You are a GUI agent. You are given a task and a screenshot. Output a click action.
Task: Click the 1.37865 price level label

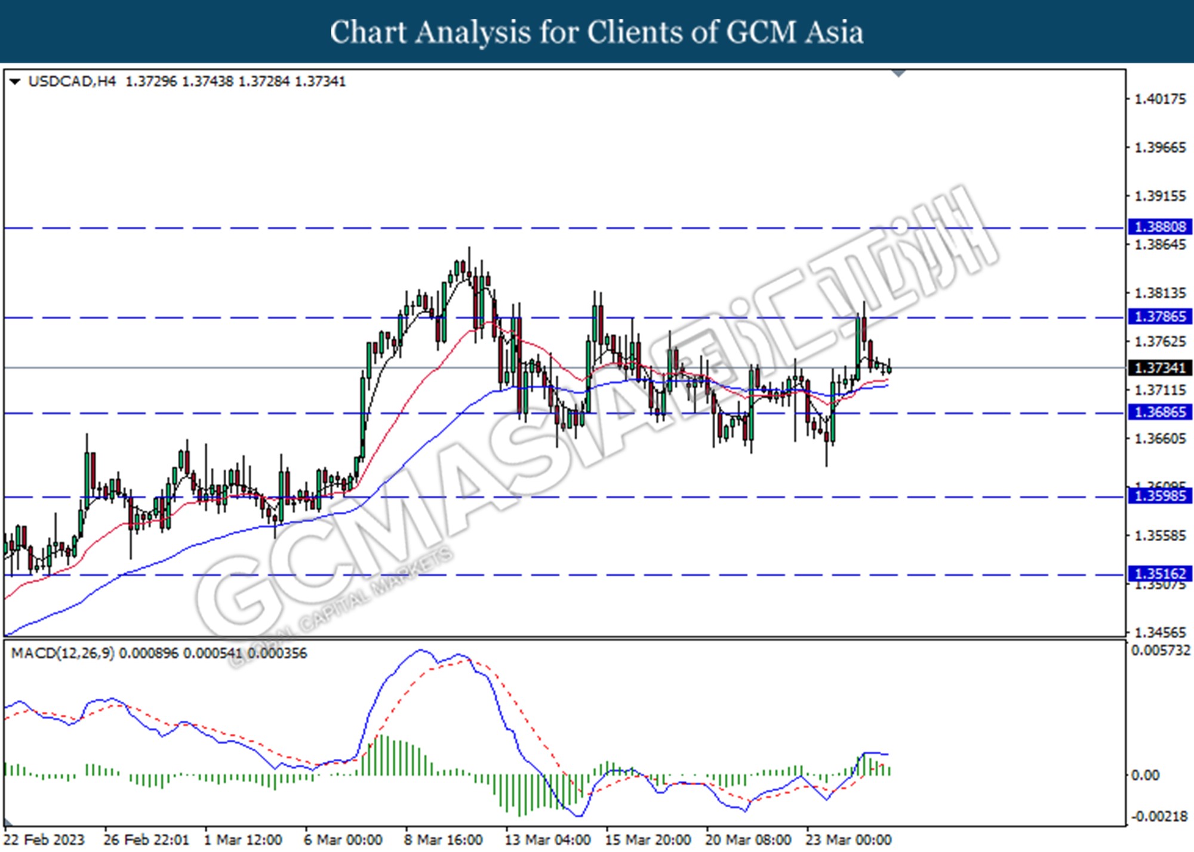(x=1159, y=316)
